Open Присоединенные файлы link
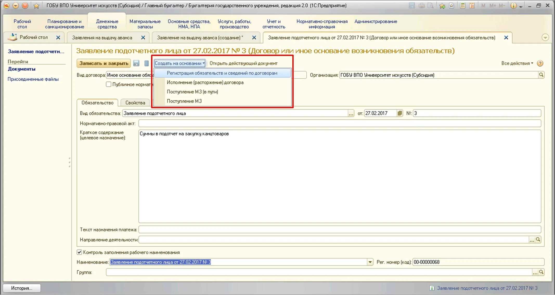This screenshot has width=555, height=295. (x=33, y=79)
